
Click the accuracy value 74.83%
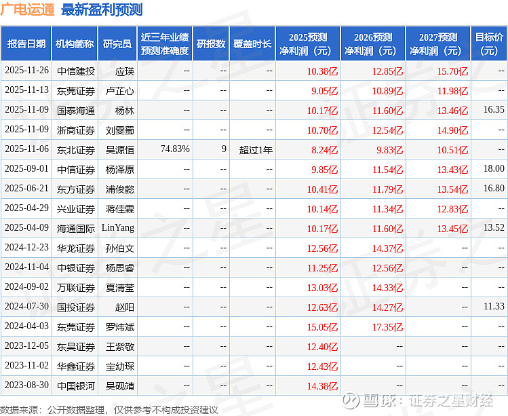pyautogui.click(x=175, y=149)
